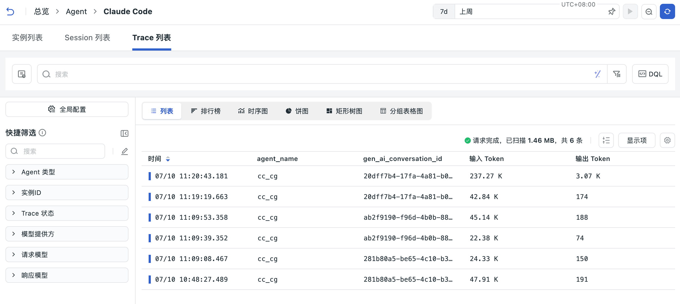Collapse the quick filter side panel
Viewport: 680px width, 304px height.
point(124,133)
